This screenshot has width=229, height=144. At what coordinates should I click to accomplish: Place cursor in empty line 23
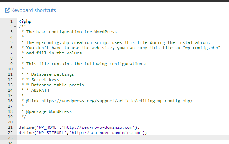(x=119, y=138)
